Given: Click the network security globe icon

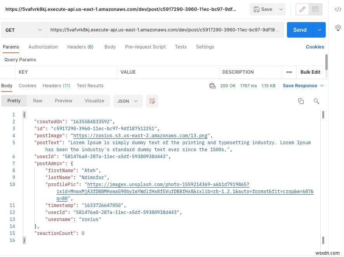Looking at the screenshot, I should pyautogui.click(x=212, y=86).
